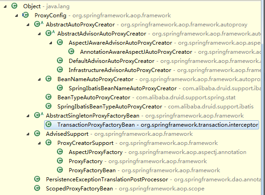Click the class icon beside AspectJAwareAdvisorAutoProxyCreator
This screenshot has width=265, height=195.
(60, 42)
